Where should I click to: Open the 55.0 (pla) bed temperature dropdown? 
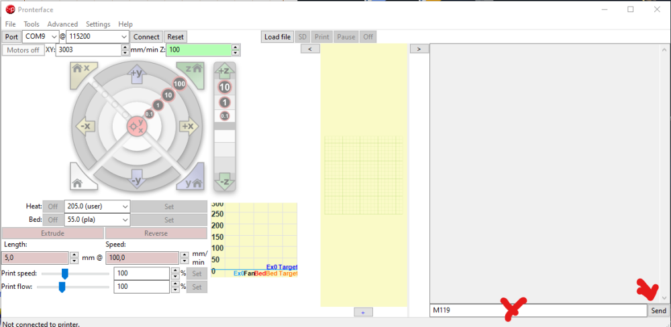pyautogui.click(x=97, y=220)
